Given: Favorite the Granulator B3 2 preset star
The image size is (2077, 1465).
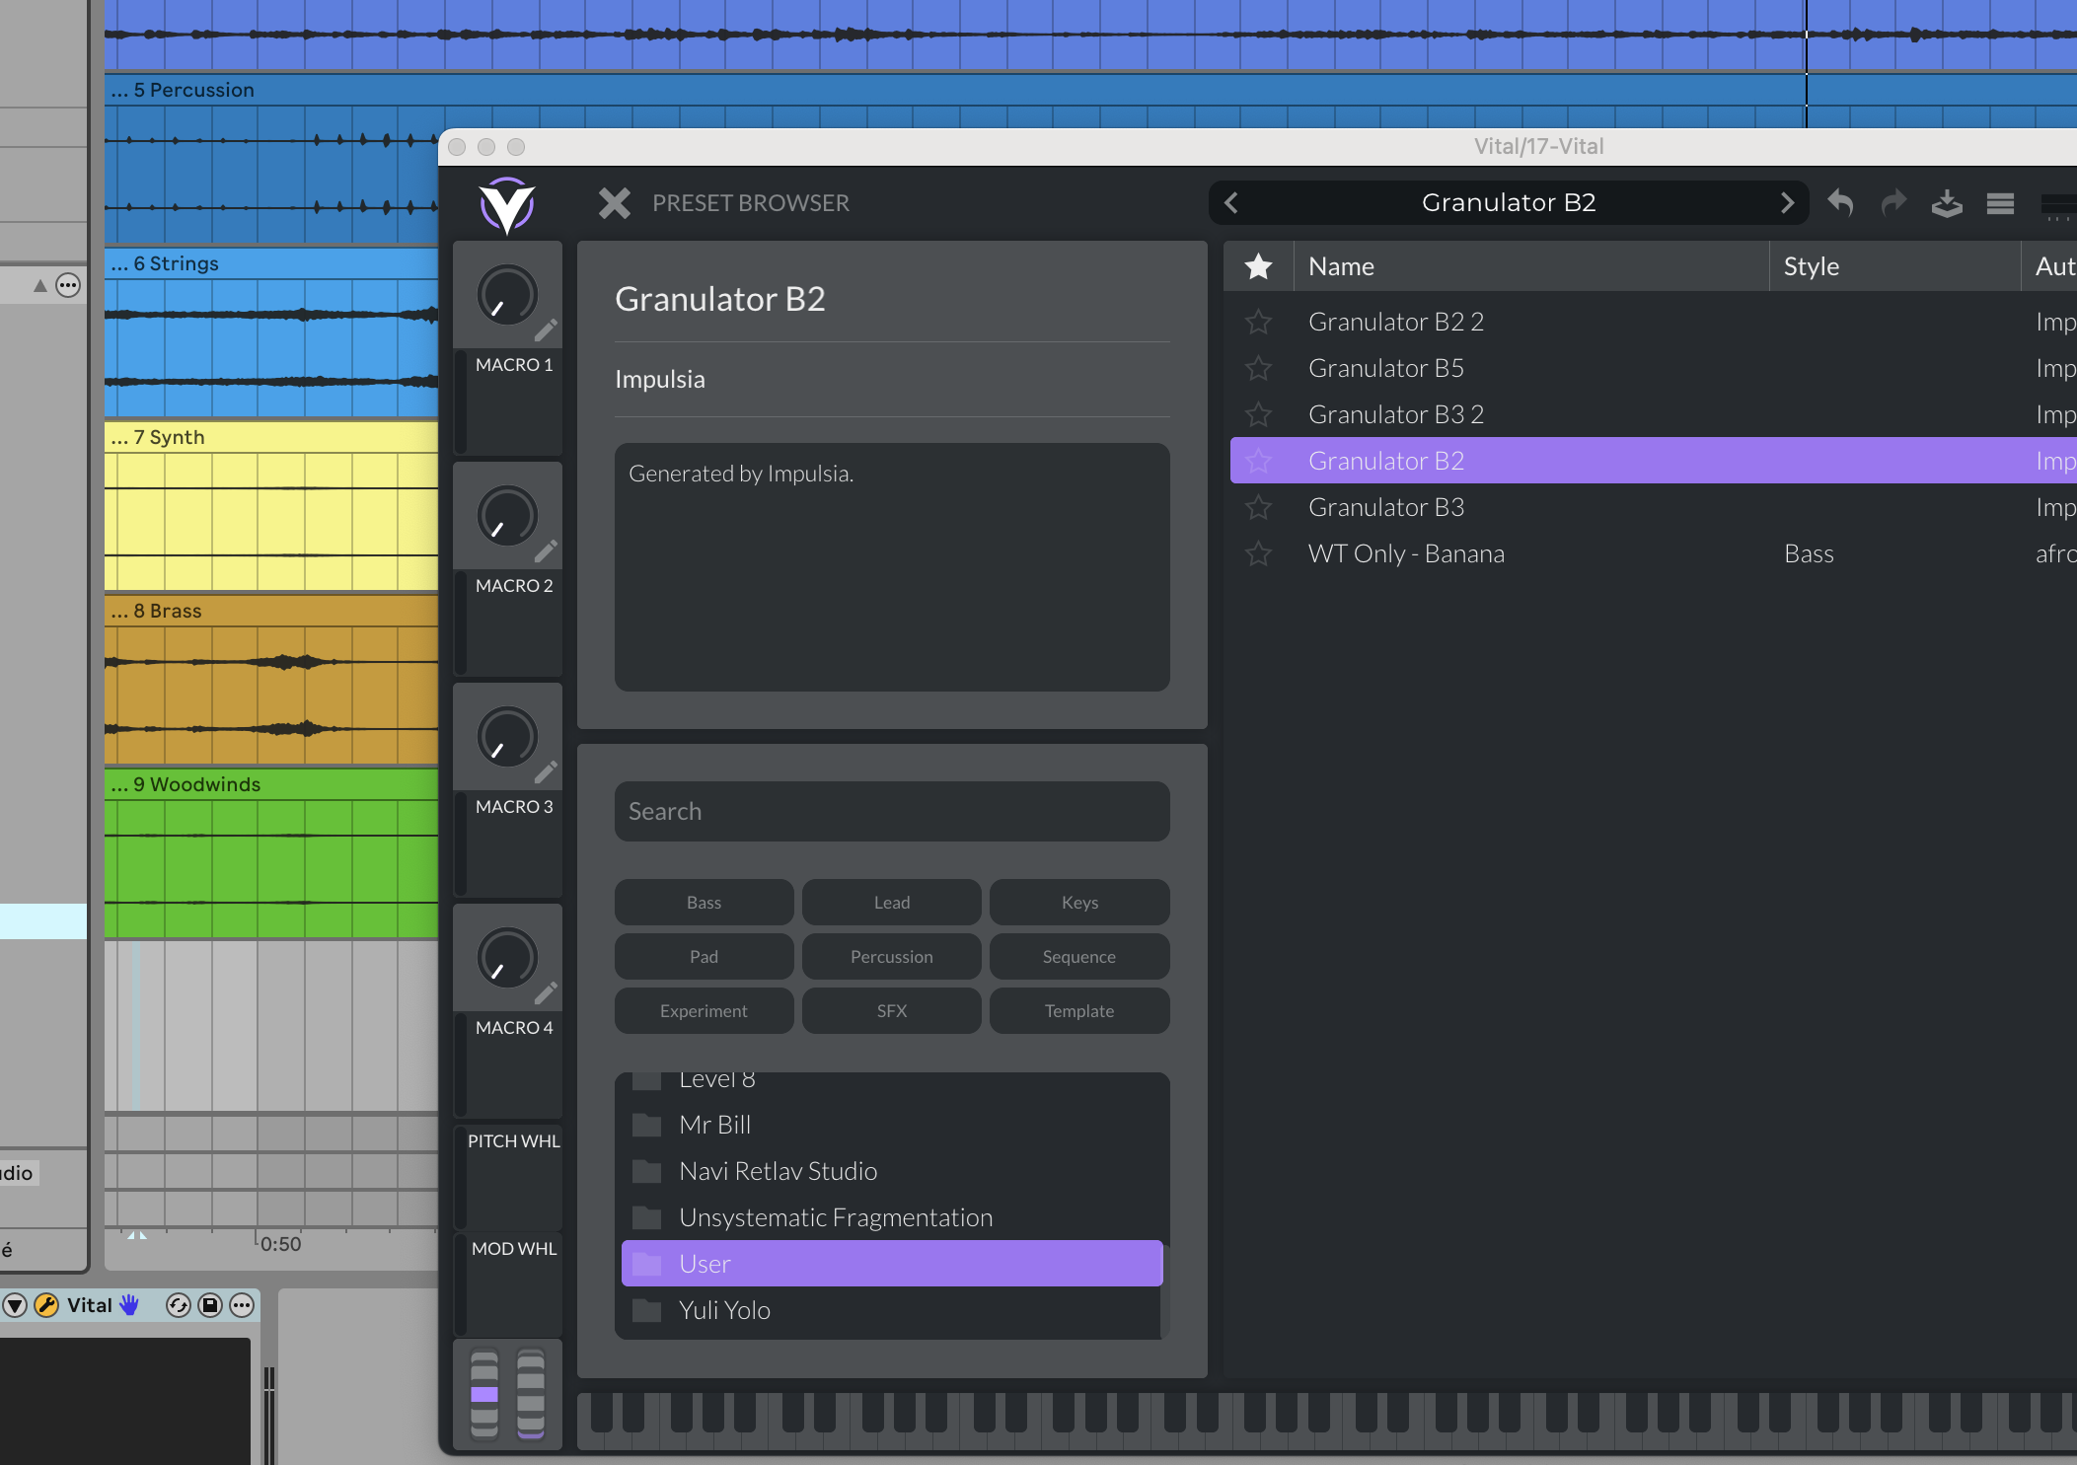Looking at the screenshot, I should point(1258,414).
